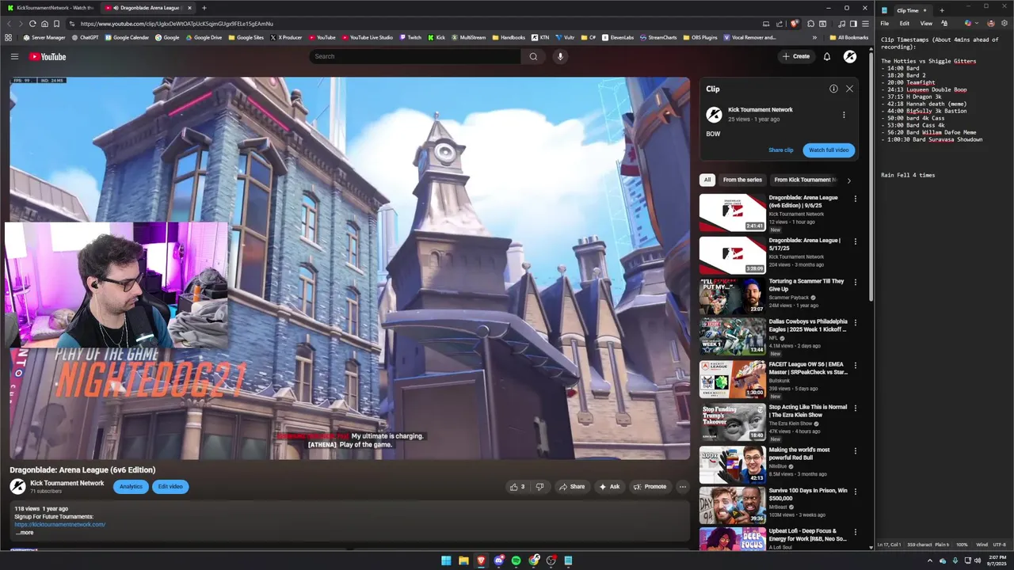Open OBS Plugins bookmark folder
Screen dimensions: 1014x570
pos(700,37)
